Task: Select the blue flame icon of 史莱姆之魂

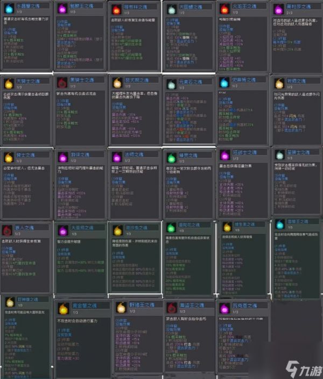Action: [224, 82]
